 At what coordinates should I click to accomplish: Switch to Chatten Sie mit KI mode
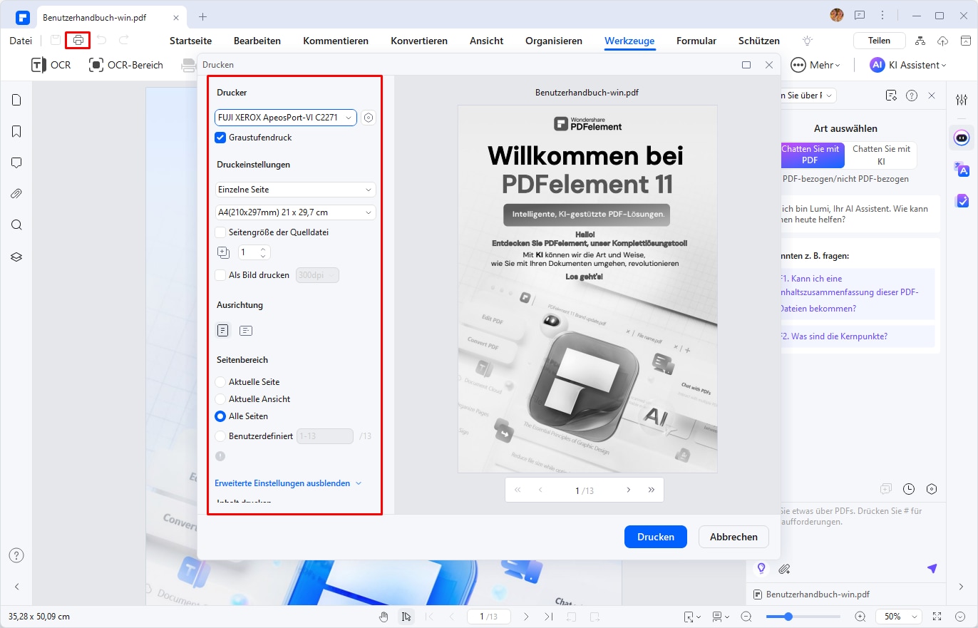(881, 155)
